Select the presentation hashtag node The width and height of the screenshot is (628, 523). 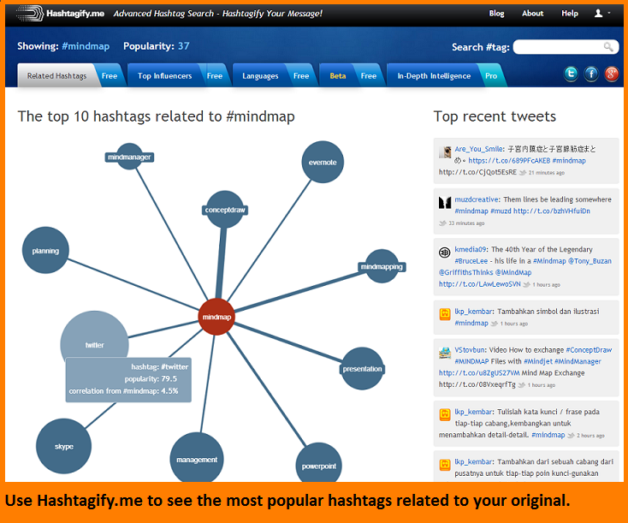click(x=362, y=368)
